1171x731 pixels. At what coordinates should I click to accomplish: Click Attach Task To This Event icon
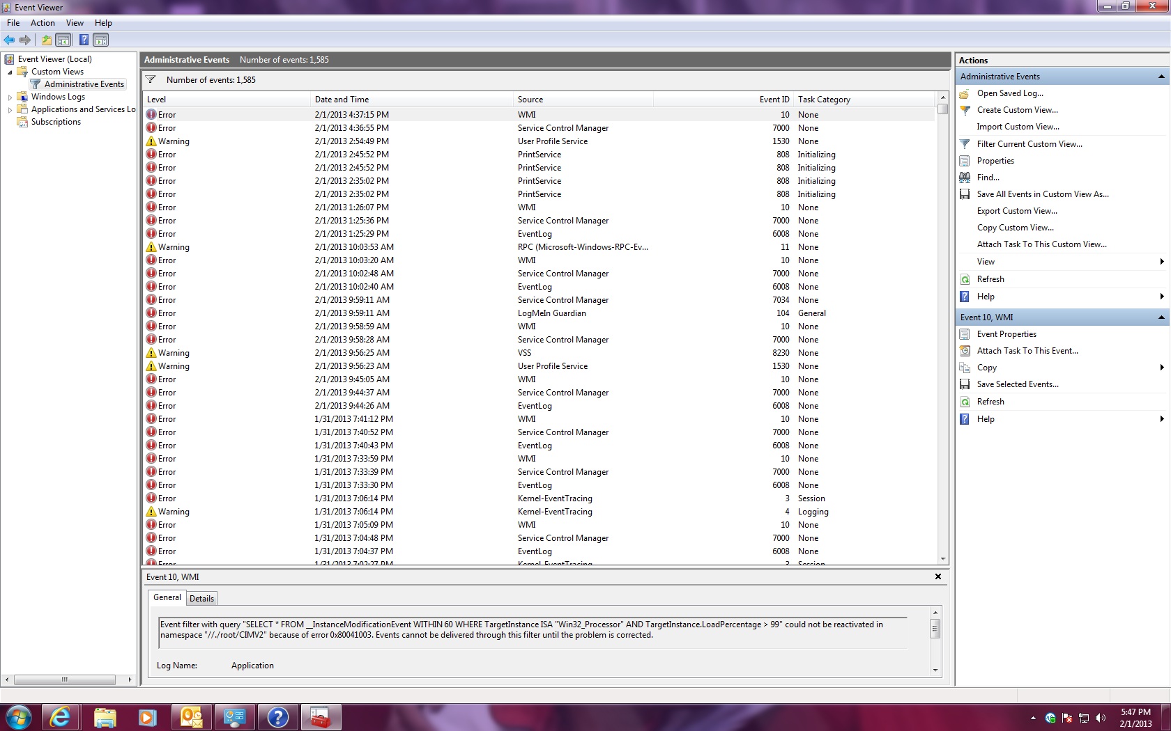pos(965,351)
